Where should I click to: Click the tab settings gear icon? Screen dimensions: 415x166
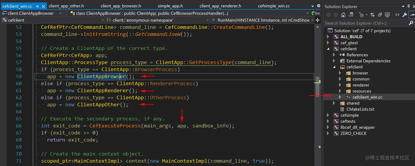tap(318, 6)
